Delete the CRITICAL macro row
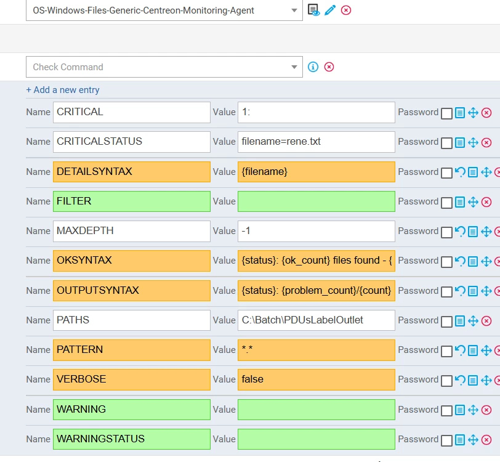 (x=486, y=113)
